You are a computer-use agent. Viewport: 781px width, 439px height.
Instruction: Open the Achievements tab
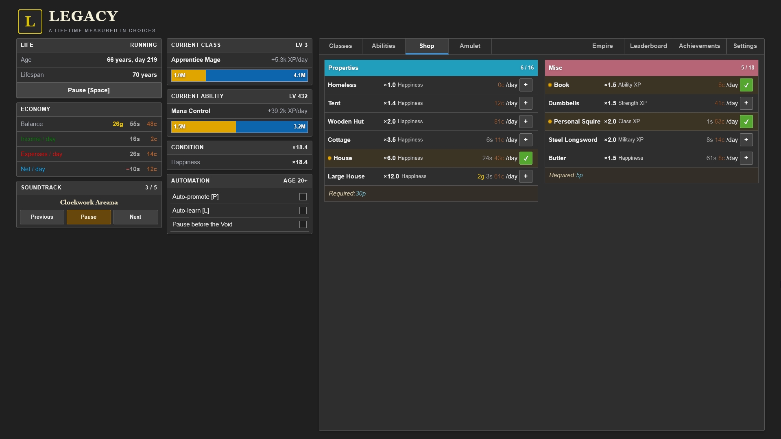[x=699, y=46]
